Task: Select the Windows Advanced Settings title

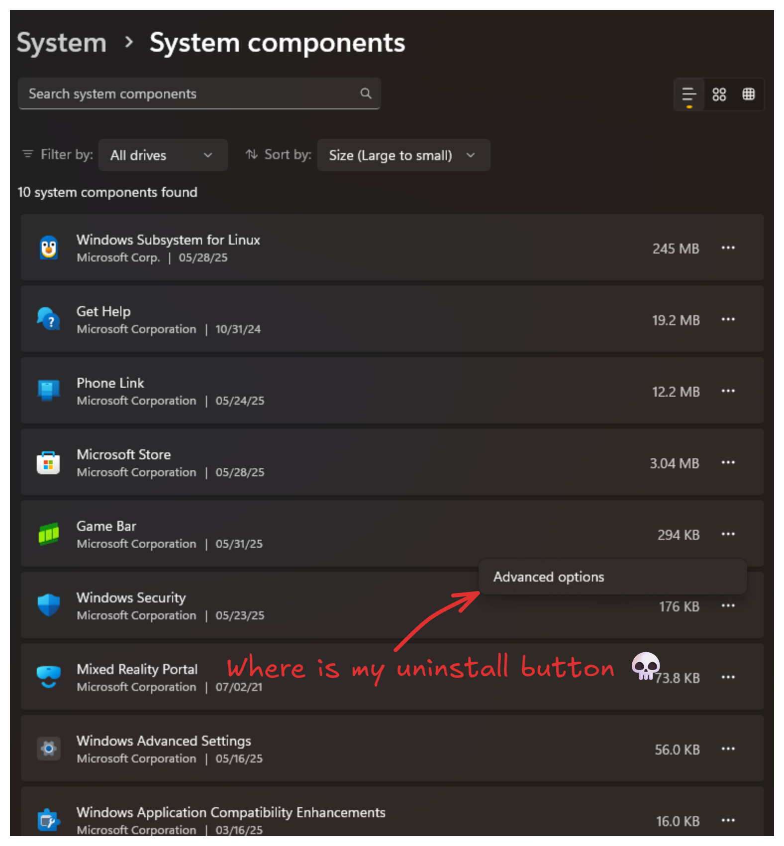Action: coord(164,741)
